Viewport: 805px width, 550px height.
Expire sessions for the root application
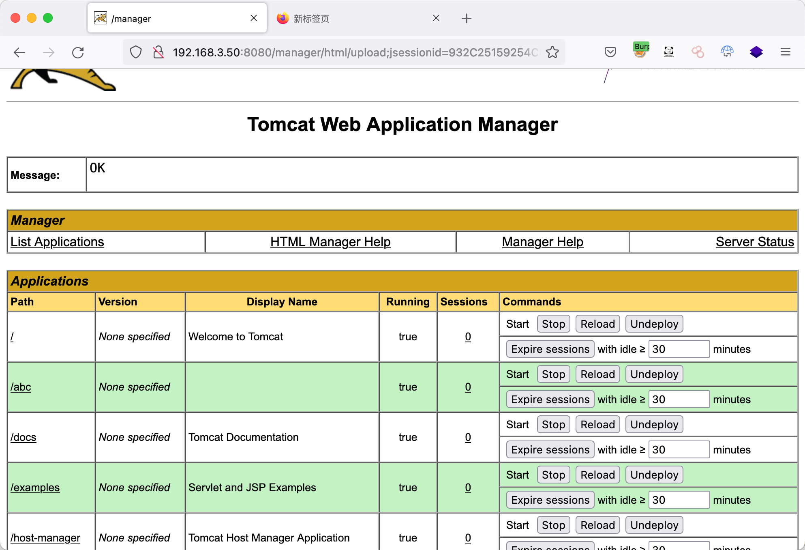tap(550, 349)
